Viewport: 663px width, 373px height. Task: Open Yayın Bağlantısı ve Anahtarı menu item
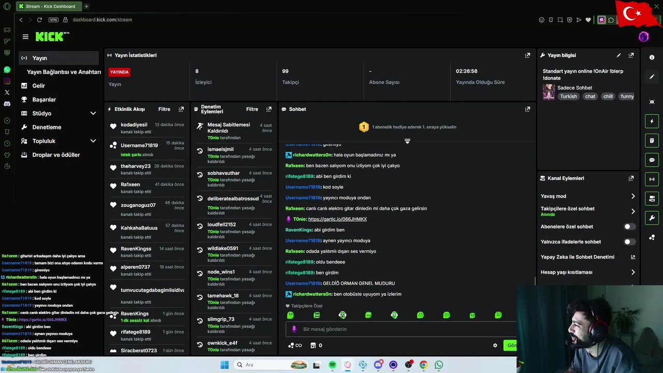coord(64,72)
